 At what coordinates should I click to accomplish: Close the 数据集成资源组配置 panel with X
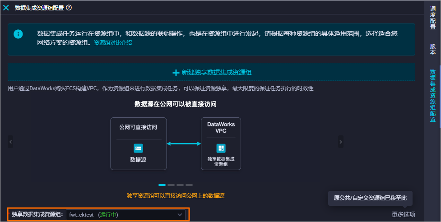tap(6, 8)
